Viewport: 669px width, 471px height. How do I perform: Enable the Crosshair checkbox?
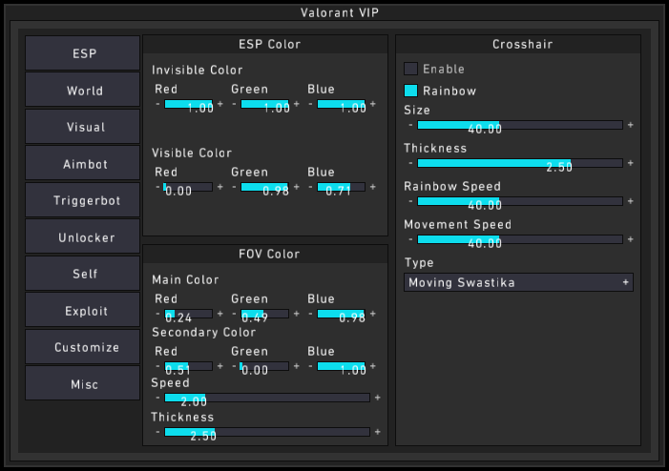click(411, 69)
